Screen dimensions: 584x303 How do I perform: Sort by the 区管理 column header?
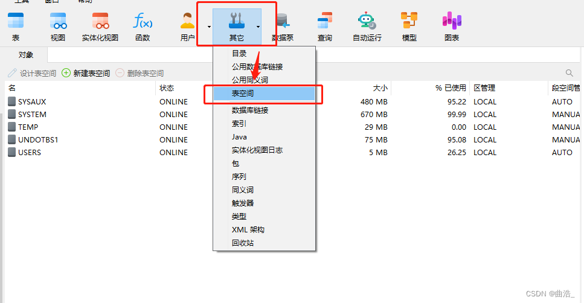[484, 88]
